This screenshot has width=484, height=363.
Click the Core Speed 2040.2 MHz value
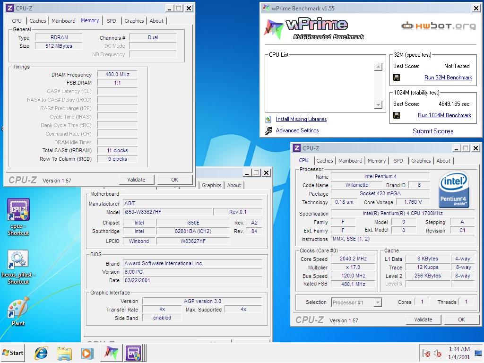pyautogui.click(x=353, y=259)
